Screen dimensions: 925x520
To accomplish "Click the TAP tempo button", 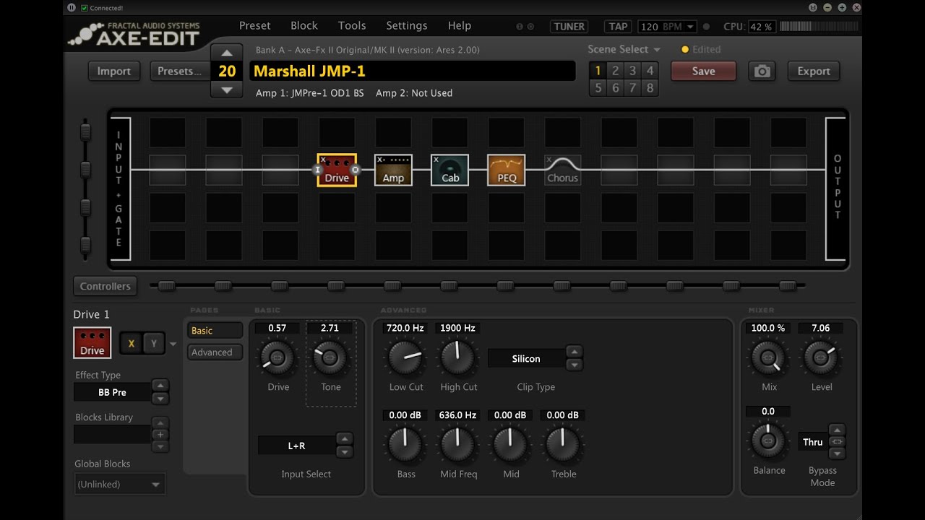I will click(x=618, y=27).
